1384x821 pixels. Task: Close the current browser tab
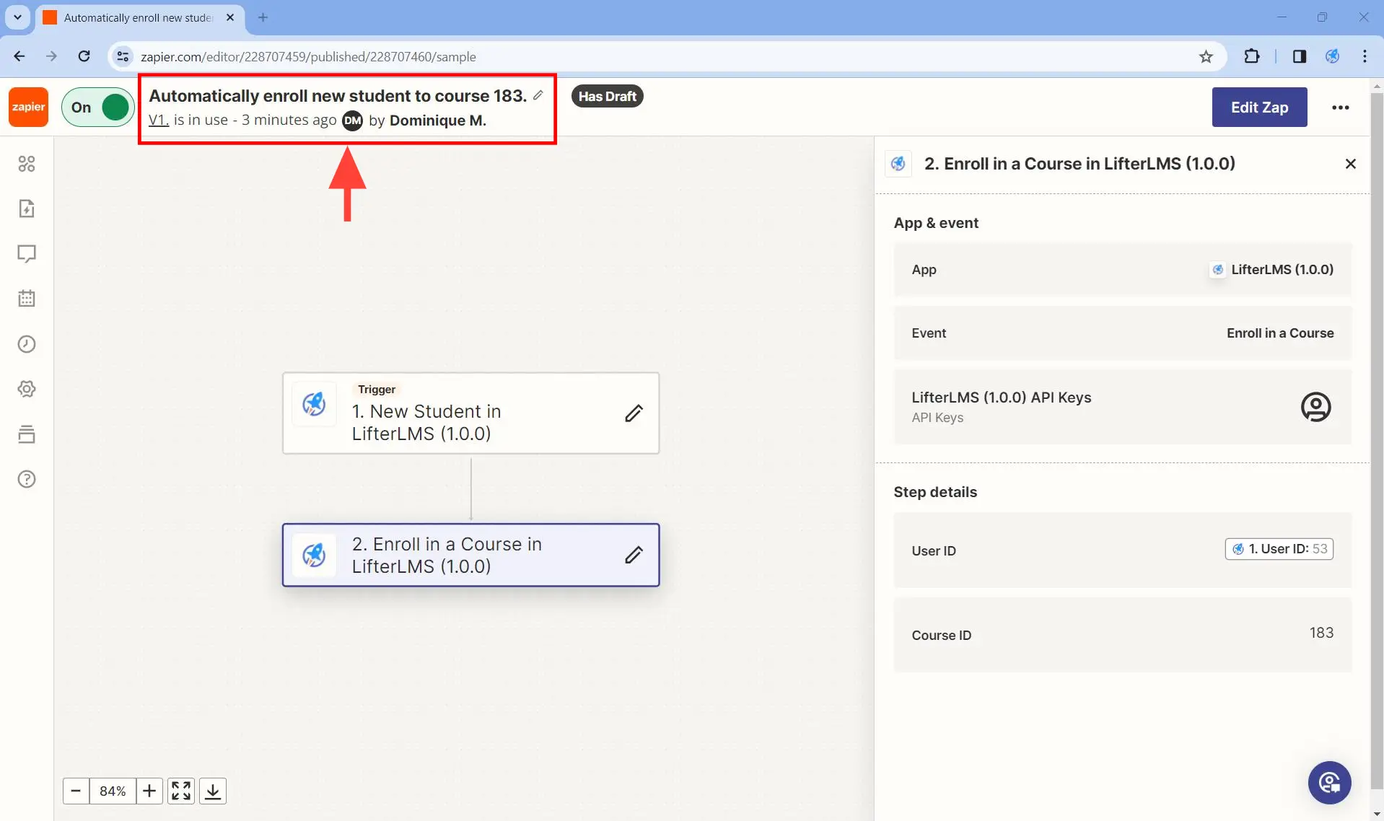click(x=230, y=17)
